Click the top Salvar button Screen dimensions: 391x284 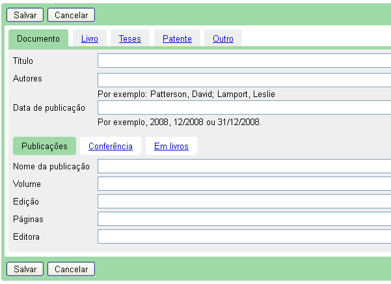pos(25,15)
